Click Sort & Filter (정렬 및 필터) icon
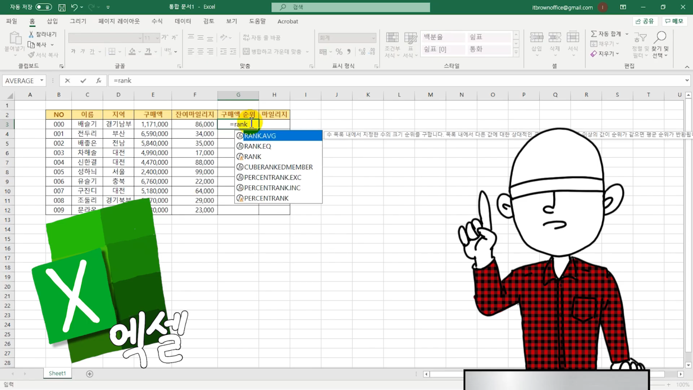Image resolution: width=693 pixels, height=390 pixels. [640, 38]
